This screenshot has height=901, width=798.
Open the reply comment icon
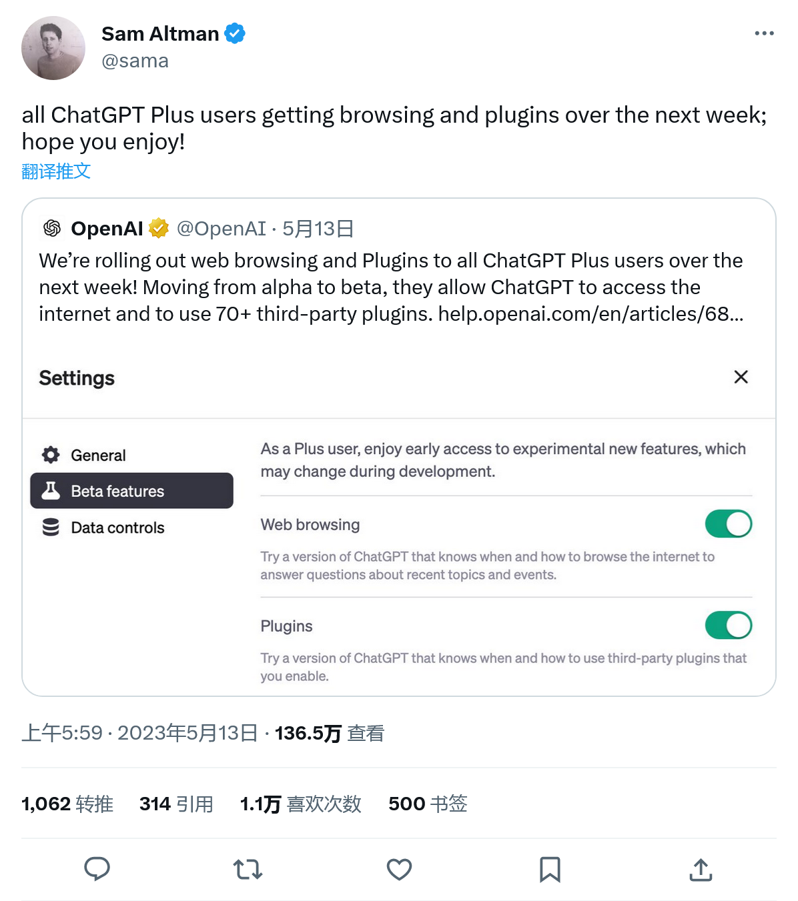coord(97,870)
